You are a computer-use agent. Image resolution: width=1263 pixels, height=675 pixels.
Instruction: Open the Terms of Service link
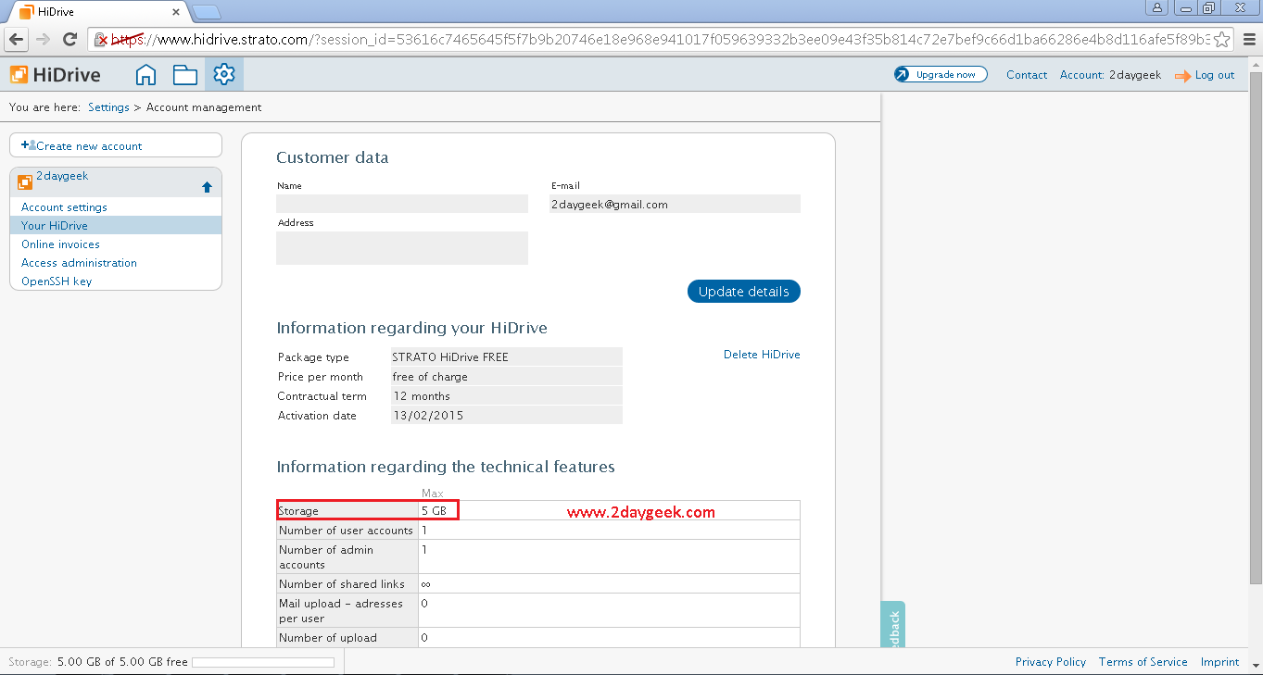1143,662
